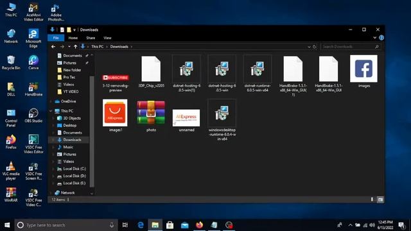Switch to details view layout
This screenshot has width=411, height=231.
(x=372, y=200)
